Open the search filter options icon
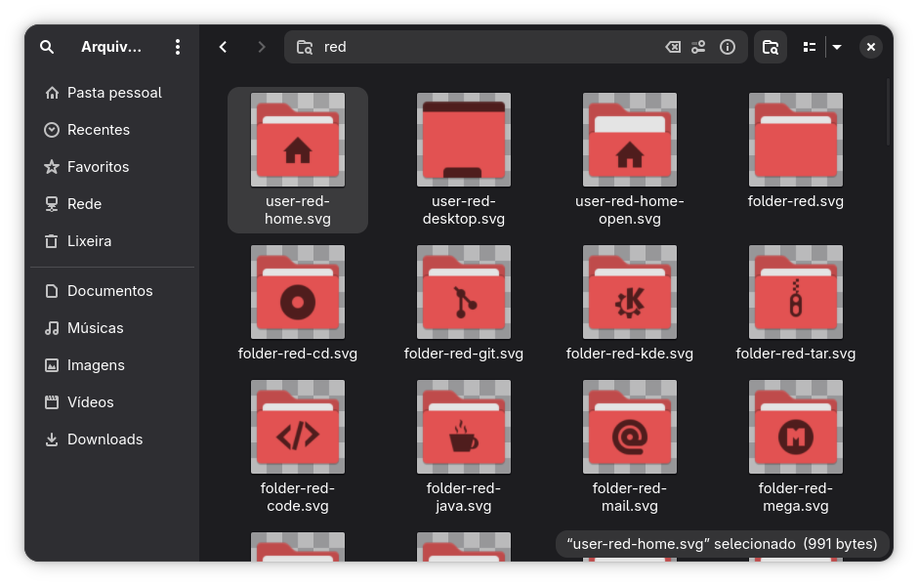 click(x=698, y=47)
